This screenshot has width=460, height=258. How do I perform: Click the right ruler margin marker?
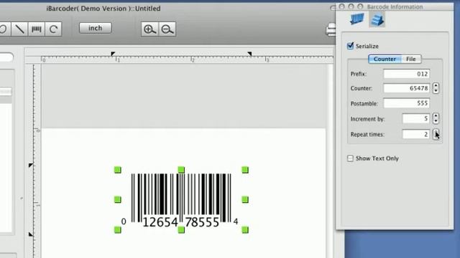[249, 54]
